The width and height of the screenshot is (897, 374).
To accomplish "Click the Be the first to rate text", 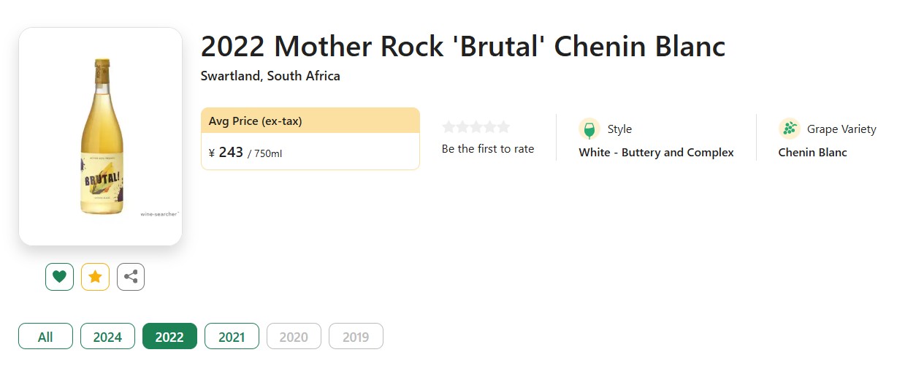I will tap(488, 149).
